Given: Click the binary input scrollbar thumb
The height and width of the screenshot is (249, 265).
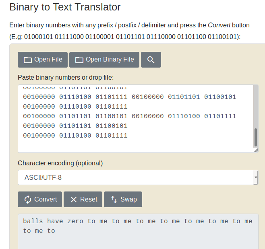Looking at the screenshot, I should pyautogui.click(x=255, y=138).
